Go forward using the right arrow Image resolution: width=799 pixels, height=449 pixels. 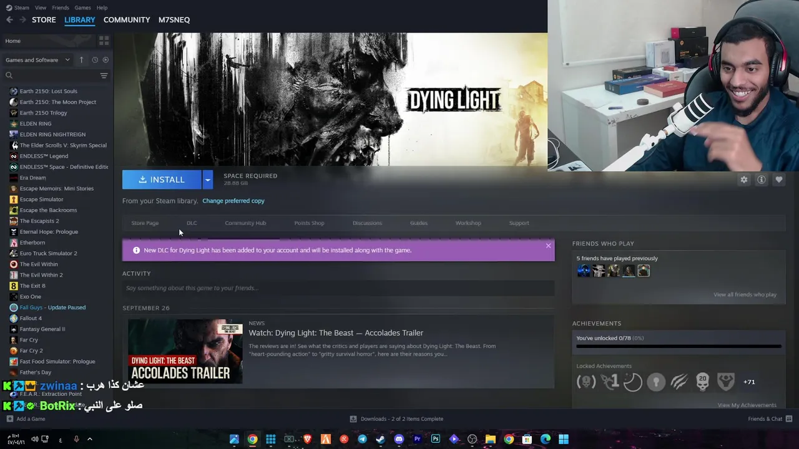(x=22, y=20)
